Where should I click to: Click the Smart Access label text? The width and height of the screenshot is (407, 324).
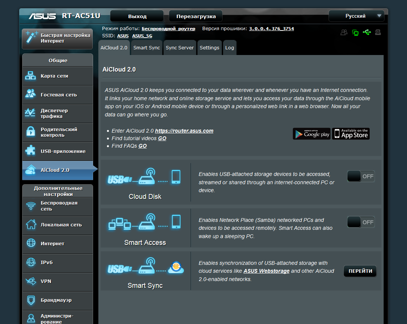coord(145,243)
